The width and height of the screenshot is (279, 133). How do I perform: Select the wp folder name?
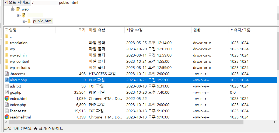(12, 49)
